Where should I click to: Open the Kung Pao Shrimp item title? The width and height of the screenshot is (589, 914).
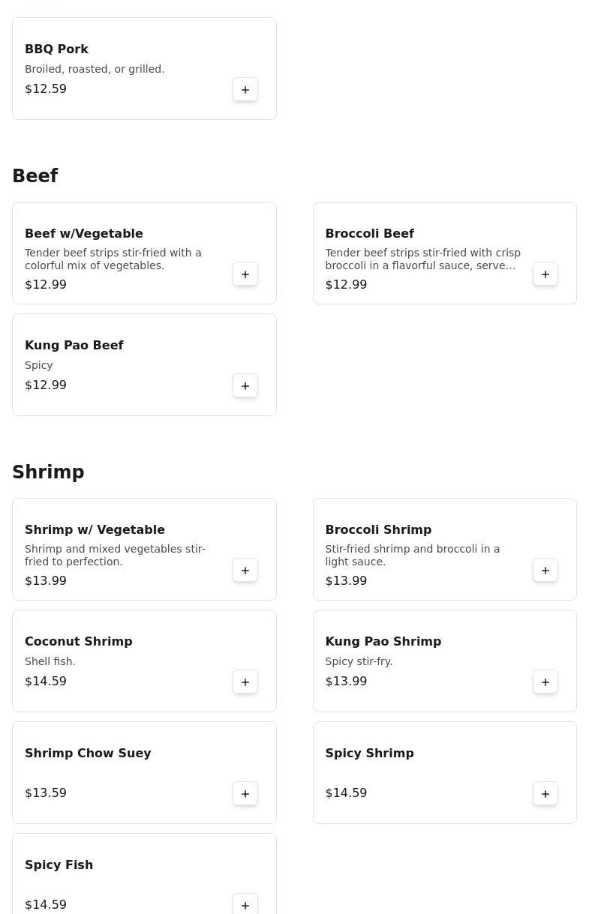[x=383, y=641]
